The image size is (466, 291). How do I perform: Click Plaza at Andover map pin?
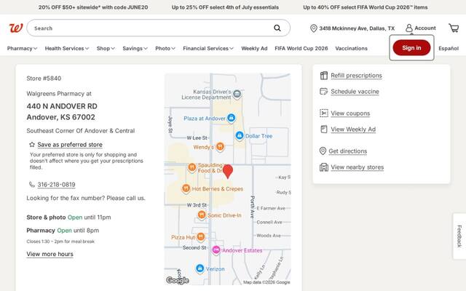[232, 118]
